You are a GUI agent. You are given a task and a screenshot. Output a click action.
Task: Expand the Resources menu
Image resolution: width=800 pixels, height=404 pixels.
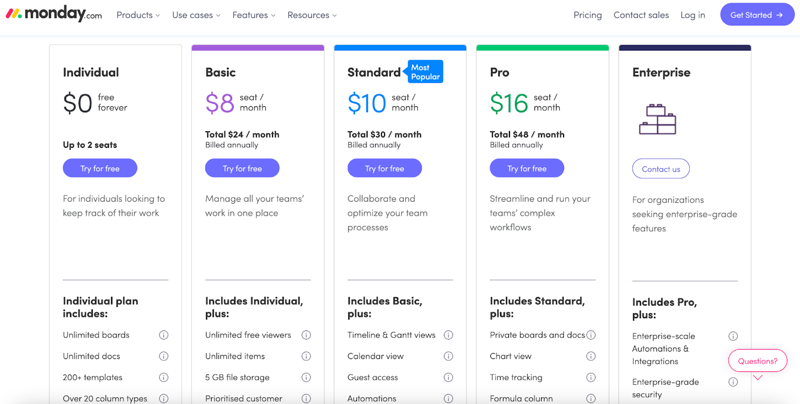tap(312, 15)
